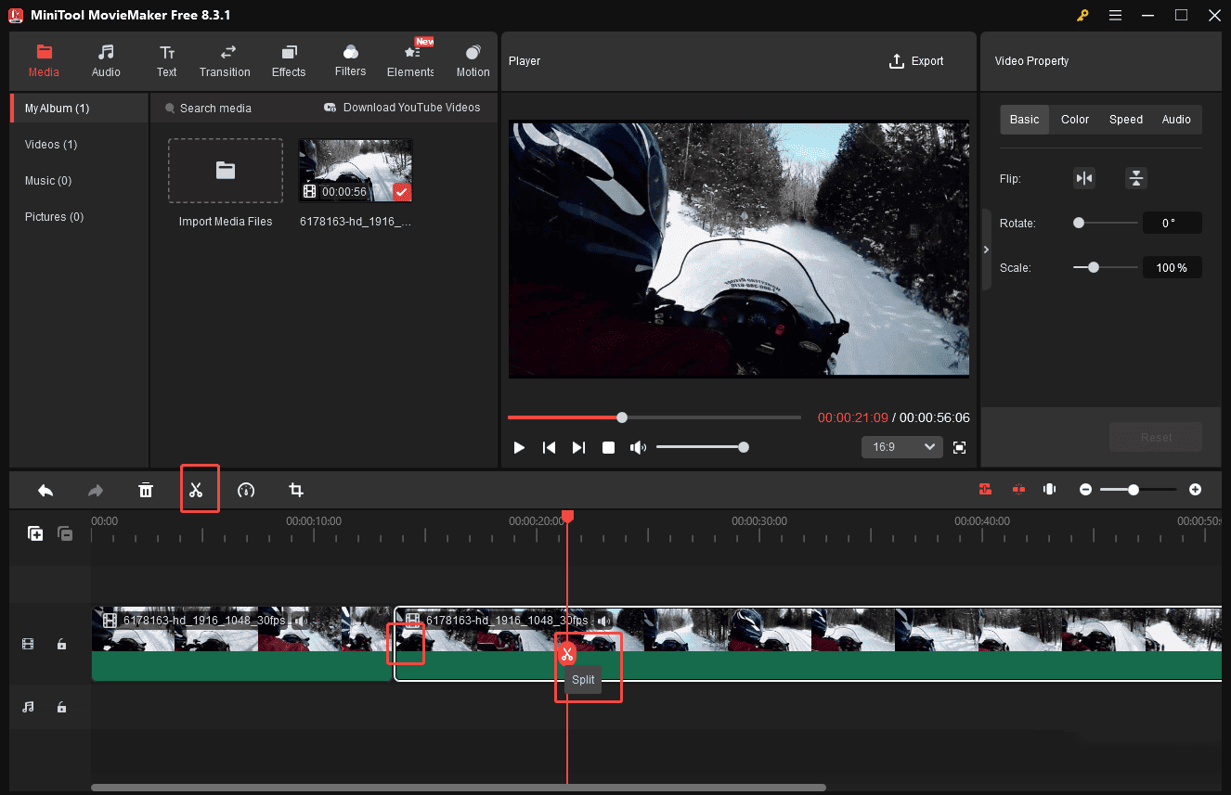Redo the last undone action
1231x795 pixels.
tap(96, 489)
